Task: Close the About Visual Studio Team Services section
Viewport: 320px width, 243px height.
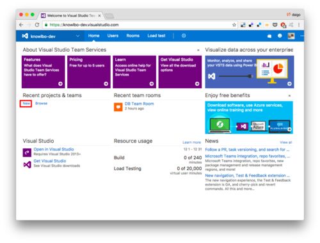Action: [198, 51]
